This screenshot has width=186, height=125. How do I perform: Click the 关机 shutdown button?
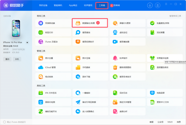(x=17, y=59)
